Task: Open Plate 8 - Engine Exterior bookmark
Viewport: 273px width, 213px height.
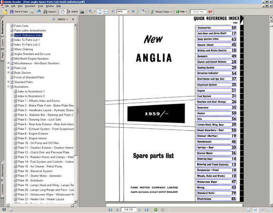Action: point(33,133)
